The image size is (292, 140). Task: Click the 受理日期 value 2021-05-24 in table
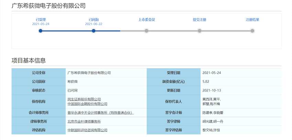(212, 73)
